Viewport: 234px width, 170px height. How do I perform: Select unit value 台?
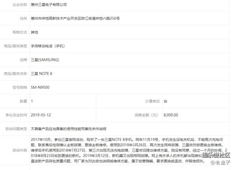tap(166, 101)
